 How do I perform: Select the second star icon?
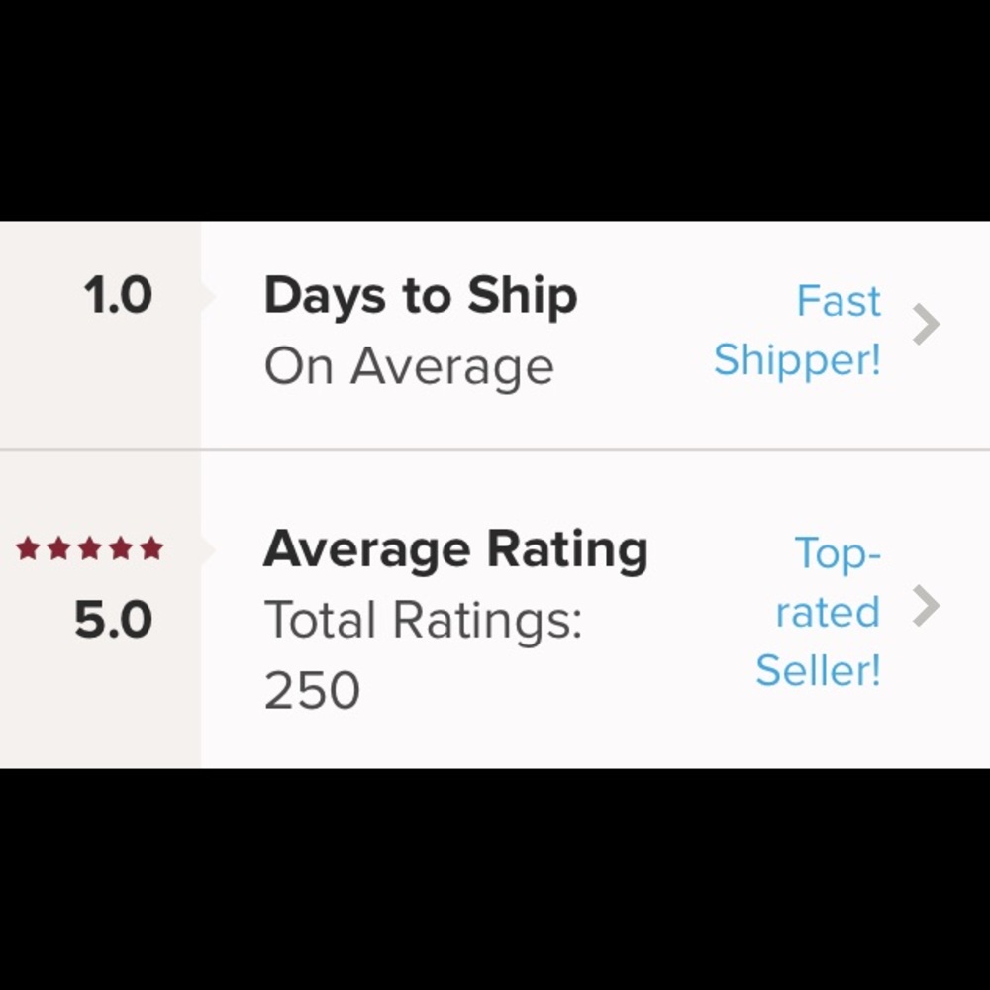click(x=58, y=545)
